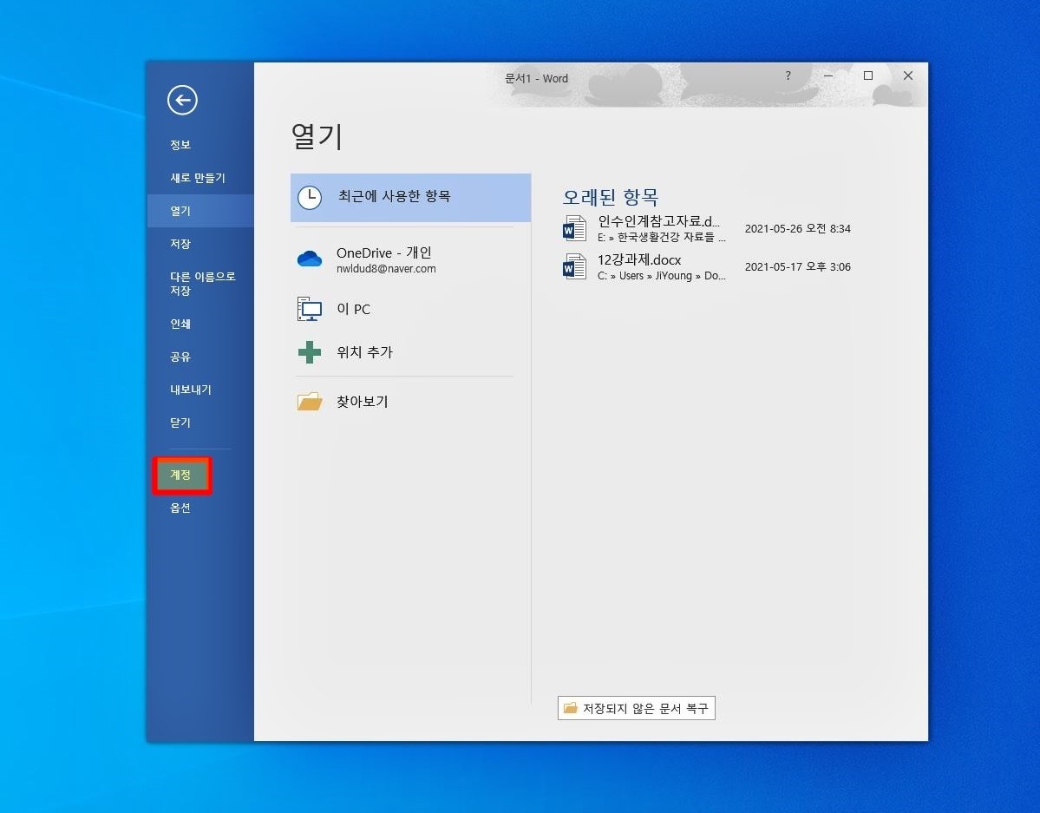Click the back arrow circle icon
Viewport: 1040px width, 813px height.
tap(182, 100)
